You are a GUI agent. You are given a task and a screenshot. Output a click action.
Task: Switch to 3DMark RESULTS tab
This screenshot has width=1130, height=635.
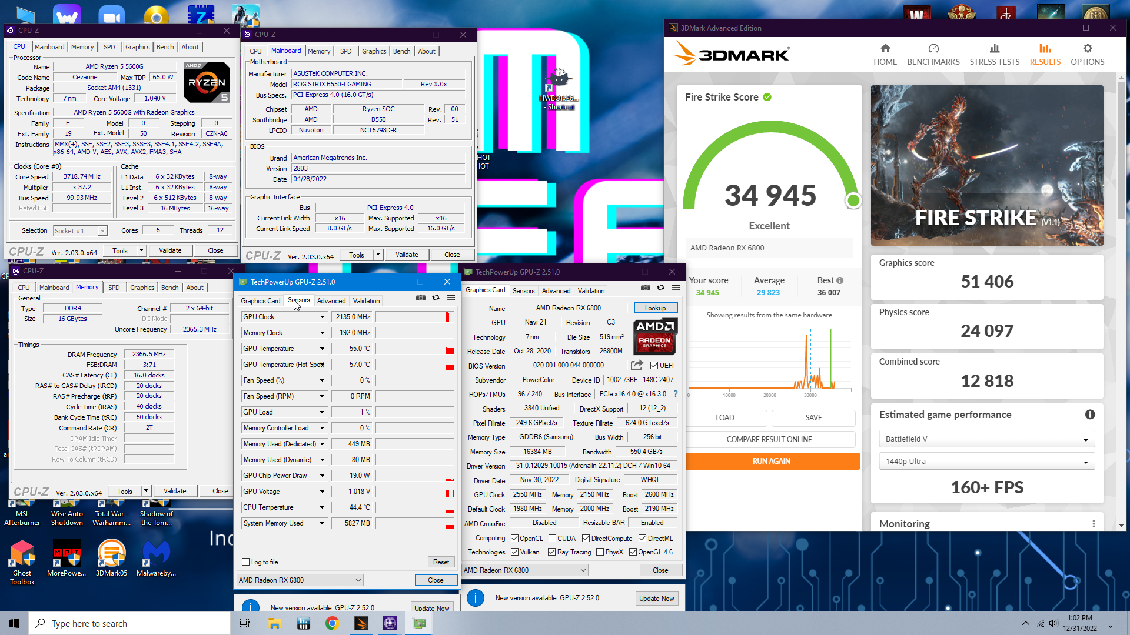click(1045, 54)
